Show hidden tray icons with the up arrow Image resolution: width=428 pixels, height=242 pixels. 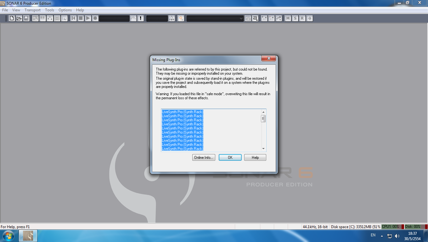pyautogui.click(x=382, y=236)
